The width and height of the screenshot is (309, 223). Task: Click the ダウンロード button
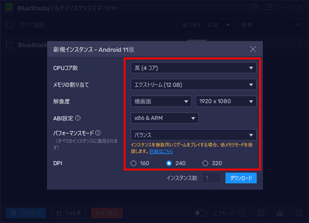[x=241, y=178]
